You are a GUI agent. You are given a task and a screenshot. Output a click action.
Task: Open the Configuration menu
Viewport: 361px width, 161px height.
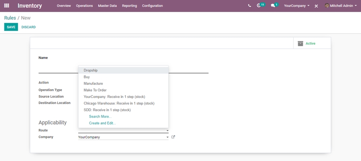pos(152,6)
